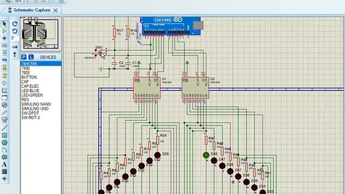This screenshot has height=194, width=345.
Task: Select the Graph Mode tool
Action: click(x=4, y=90)
